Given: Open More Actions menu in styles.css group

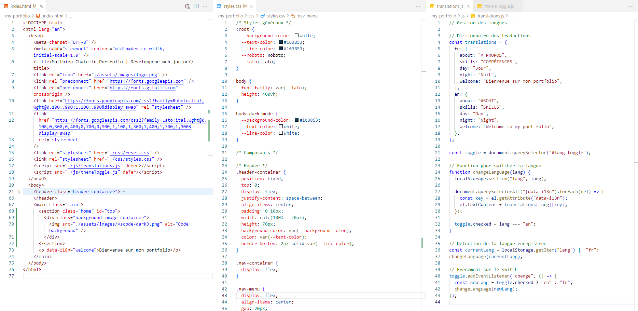Looking at the screenshot, I should click(x=418, y=6).
